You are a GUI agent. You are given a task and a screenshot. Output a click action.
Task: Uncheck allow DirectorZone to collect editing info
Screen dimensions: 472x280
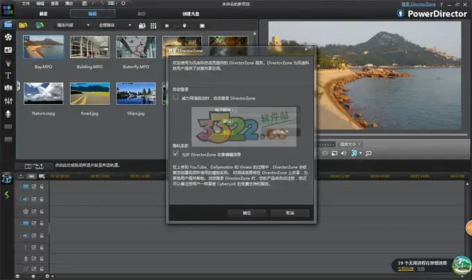pyautogui.click(x=176, y=154)
